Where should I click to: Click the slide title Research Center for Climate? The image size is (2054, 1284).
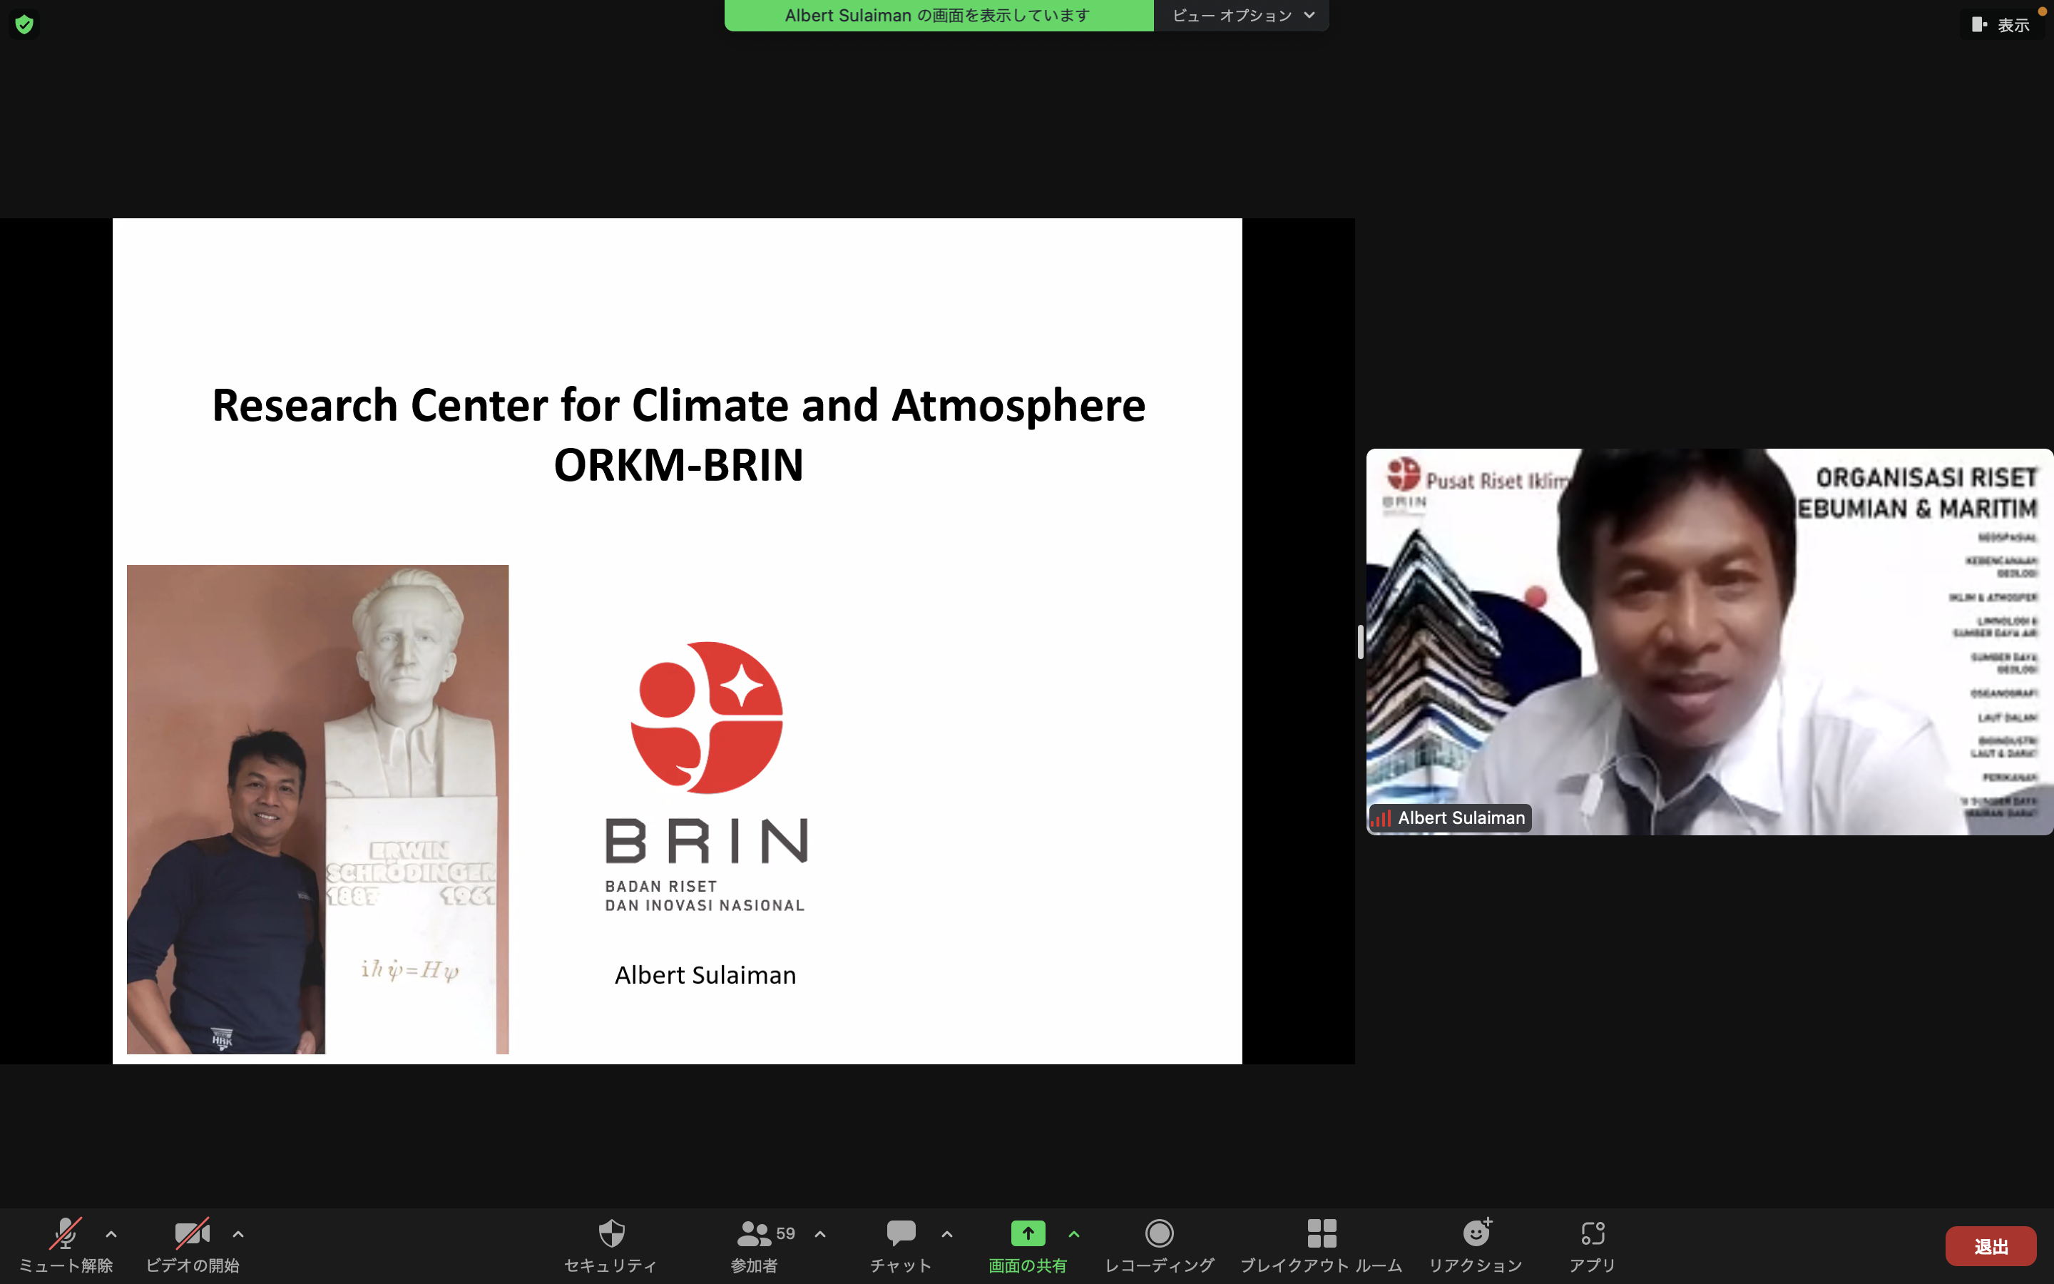point(678,405)
